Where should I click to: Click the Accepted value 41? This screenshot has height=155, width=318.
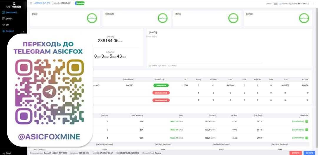click(213, 86)
